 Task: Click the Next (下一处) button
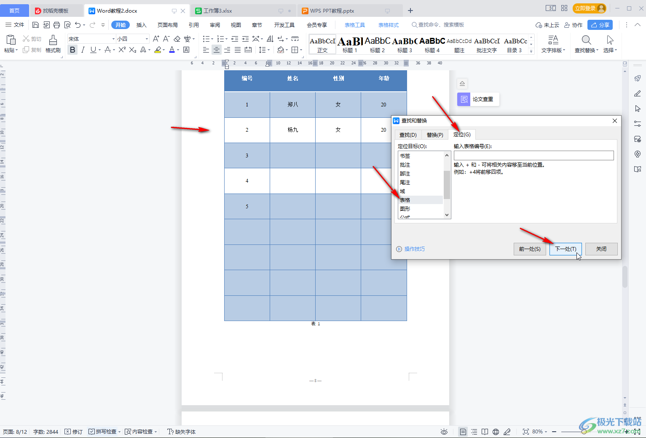click(566, 249)
